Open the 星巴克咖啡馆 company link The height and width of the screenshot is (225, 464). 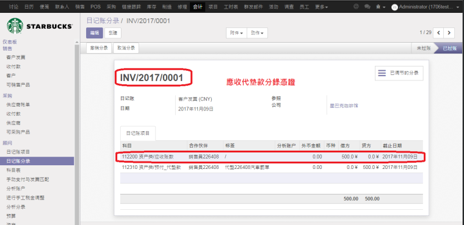point(344,105)
